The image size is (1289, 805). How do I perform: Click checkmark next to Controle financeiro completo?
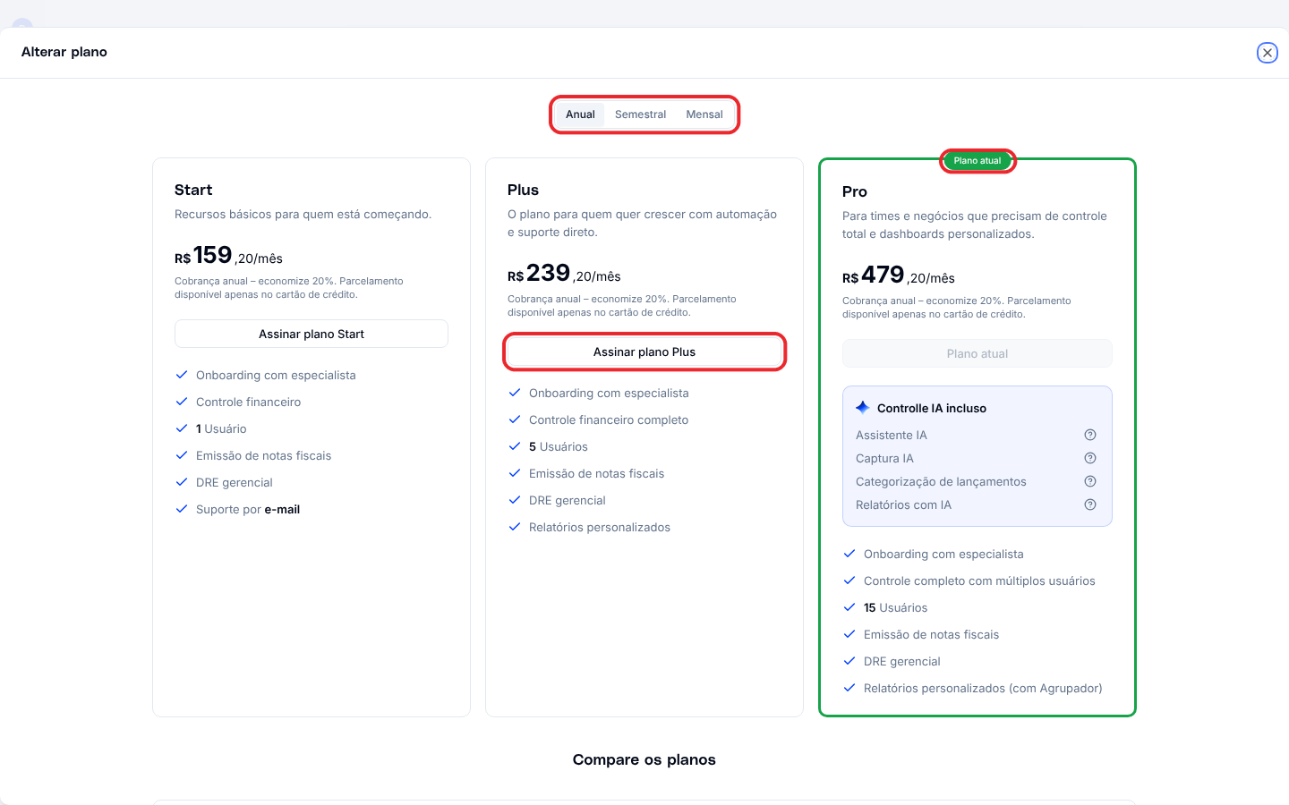click(x=515, y=419)
